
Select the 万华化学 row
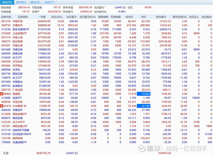(106, 62)
